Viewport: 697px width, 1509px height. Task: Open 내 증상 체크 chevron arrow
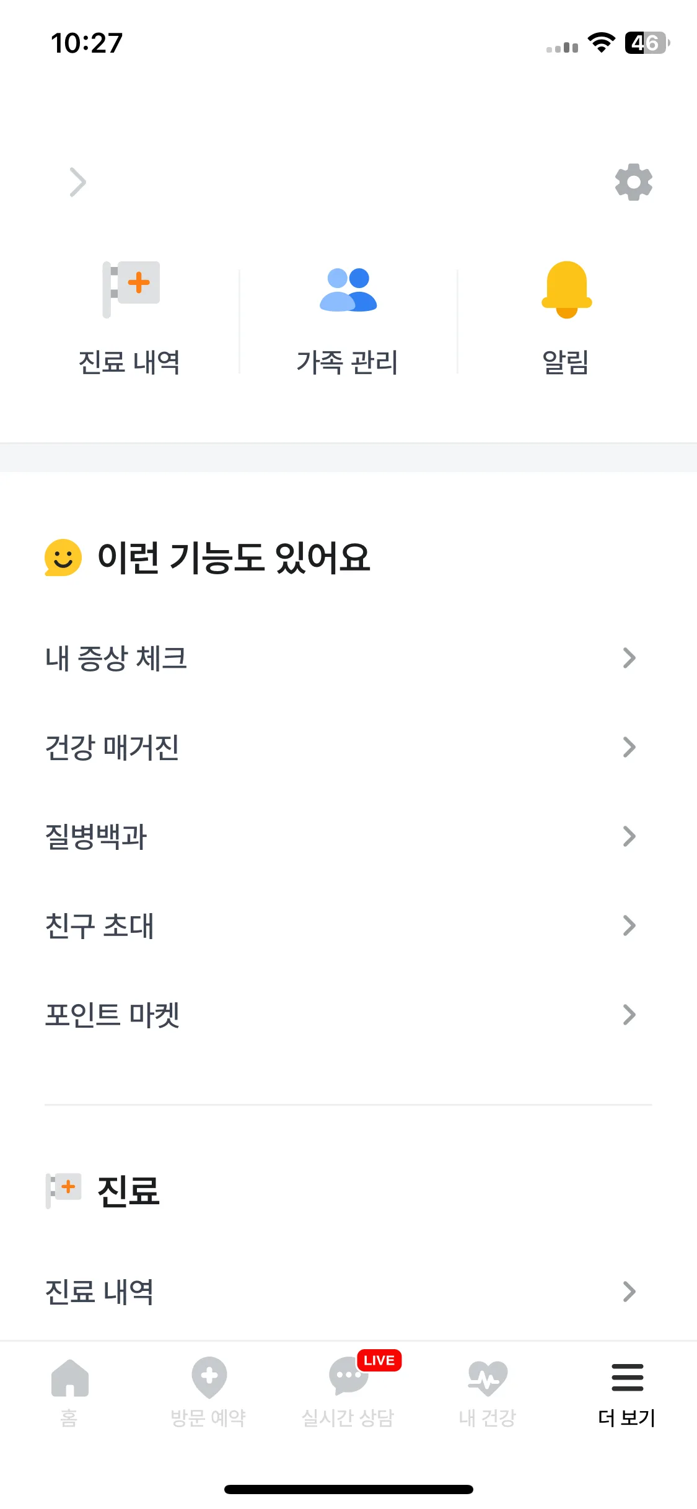tap(629, 658)
